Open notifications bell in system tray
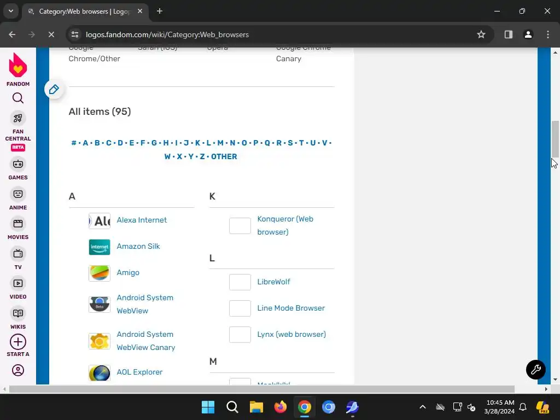Viewport: 560px width, 420px height. (x=523, y=407)
